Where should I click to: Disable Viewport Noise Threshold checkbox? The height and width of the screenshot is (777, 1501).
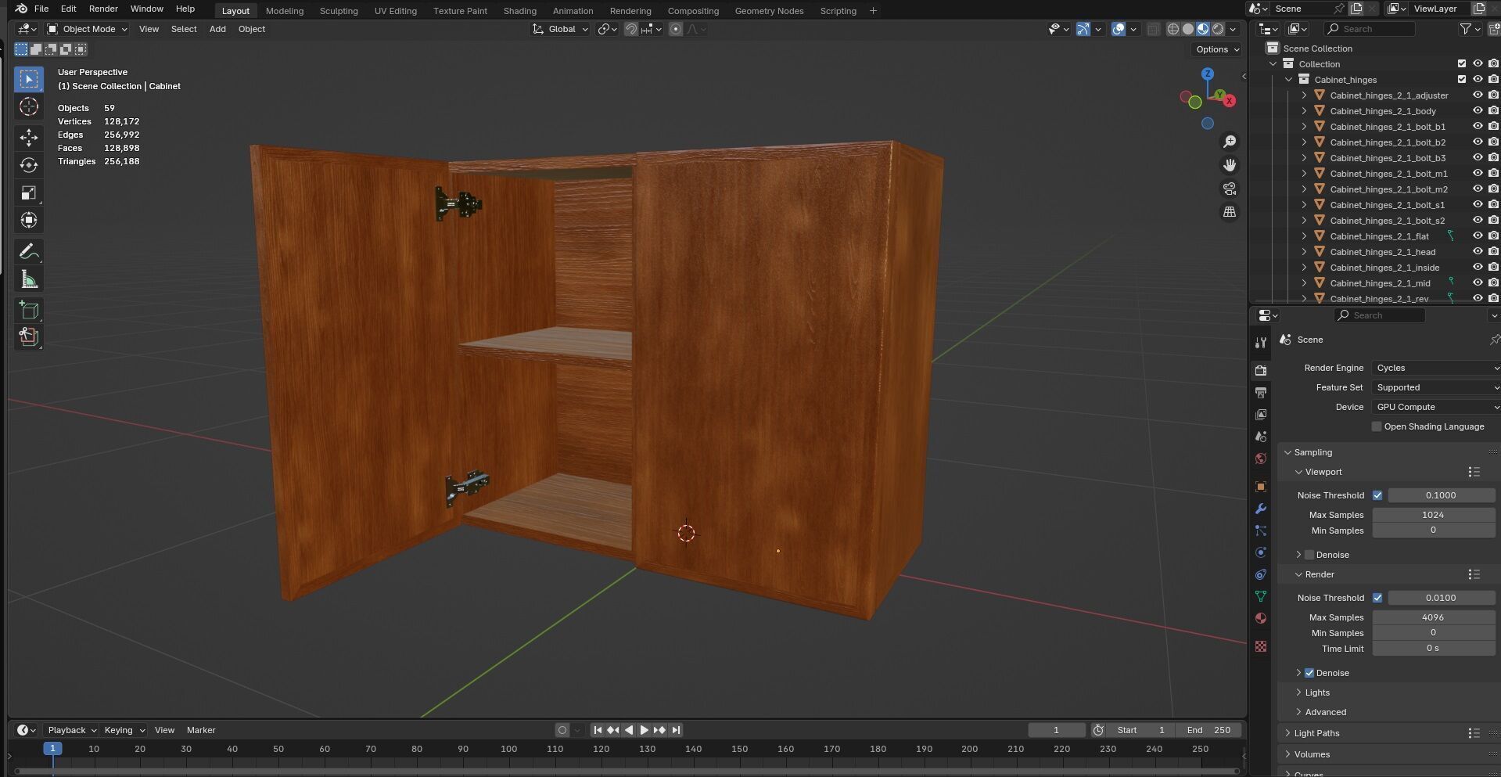coord(1377,495)
